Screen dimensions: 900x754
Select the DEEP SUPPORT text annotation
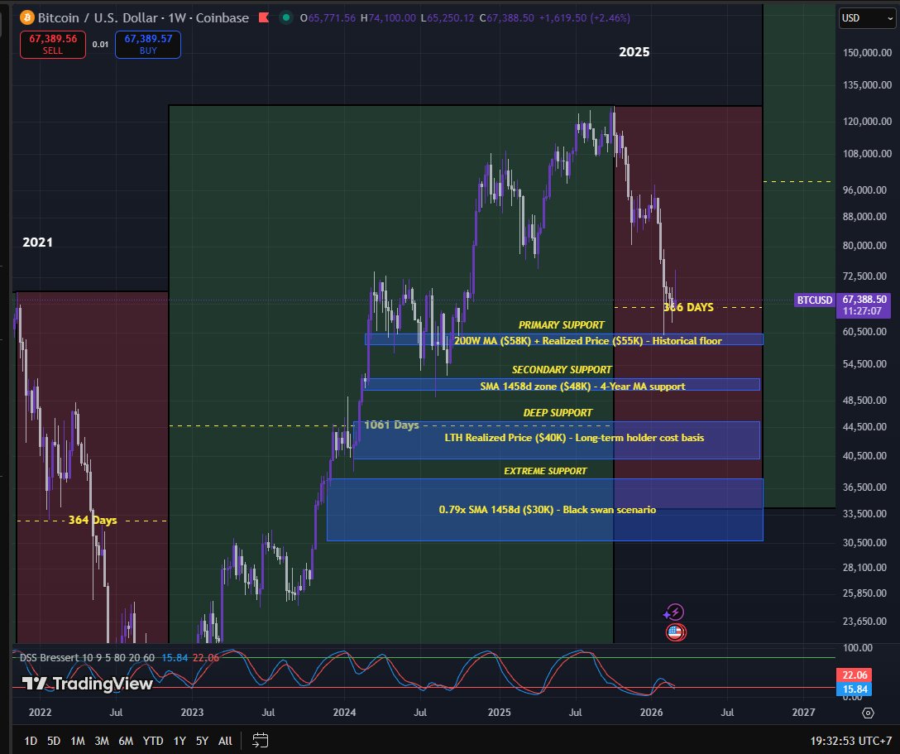pos(558,413)
